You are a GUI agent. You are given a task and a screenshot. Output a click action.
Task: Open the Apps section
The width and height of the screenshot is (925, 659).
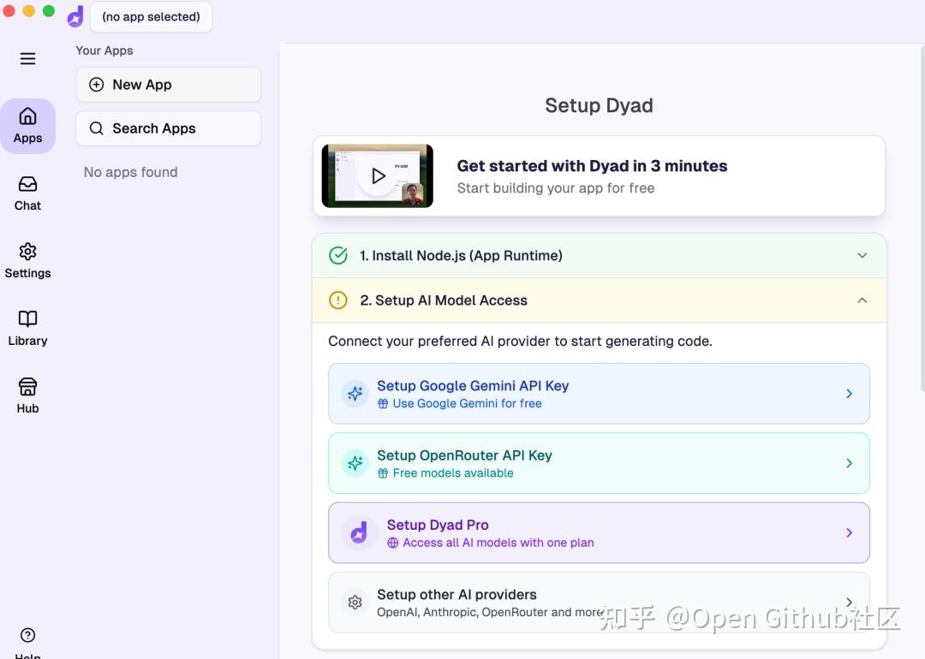coord(28,126)
